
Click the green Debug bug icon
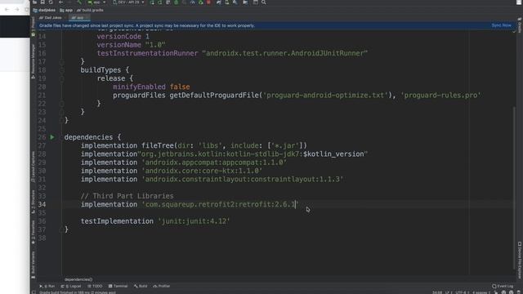pyautogui.click(x=177, y=2)
